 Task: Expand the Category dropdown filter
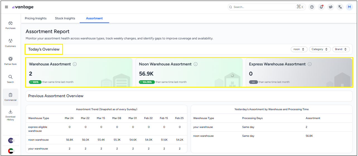tap(320, 49)
